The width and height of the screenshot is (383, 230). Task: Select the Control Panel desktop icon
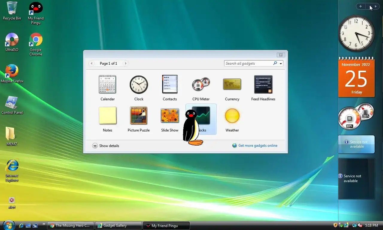(12, 105)
